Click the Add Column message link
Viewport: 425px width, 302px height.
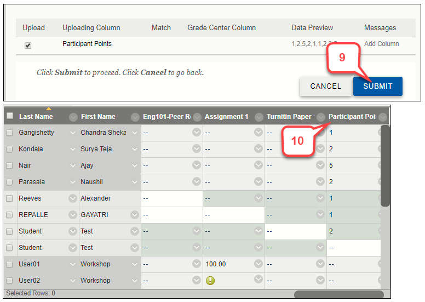pos(381,44)
